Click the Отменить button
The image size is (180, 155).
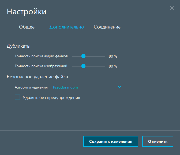pyautogui.click(x=157, y=141)
